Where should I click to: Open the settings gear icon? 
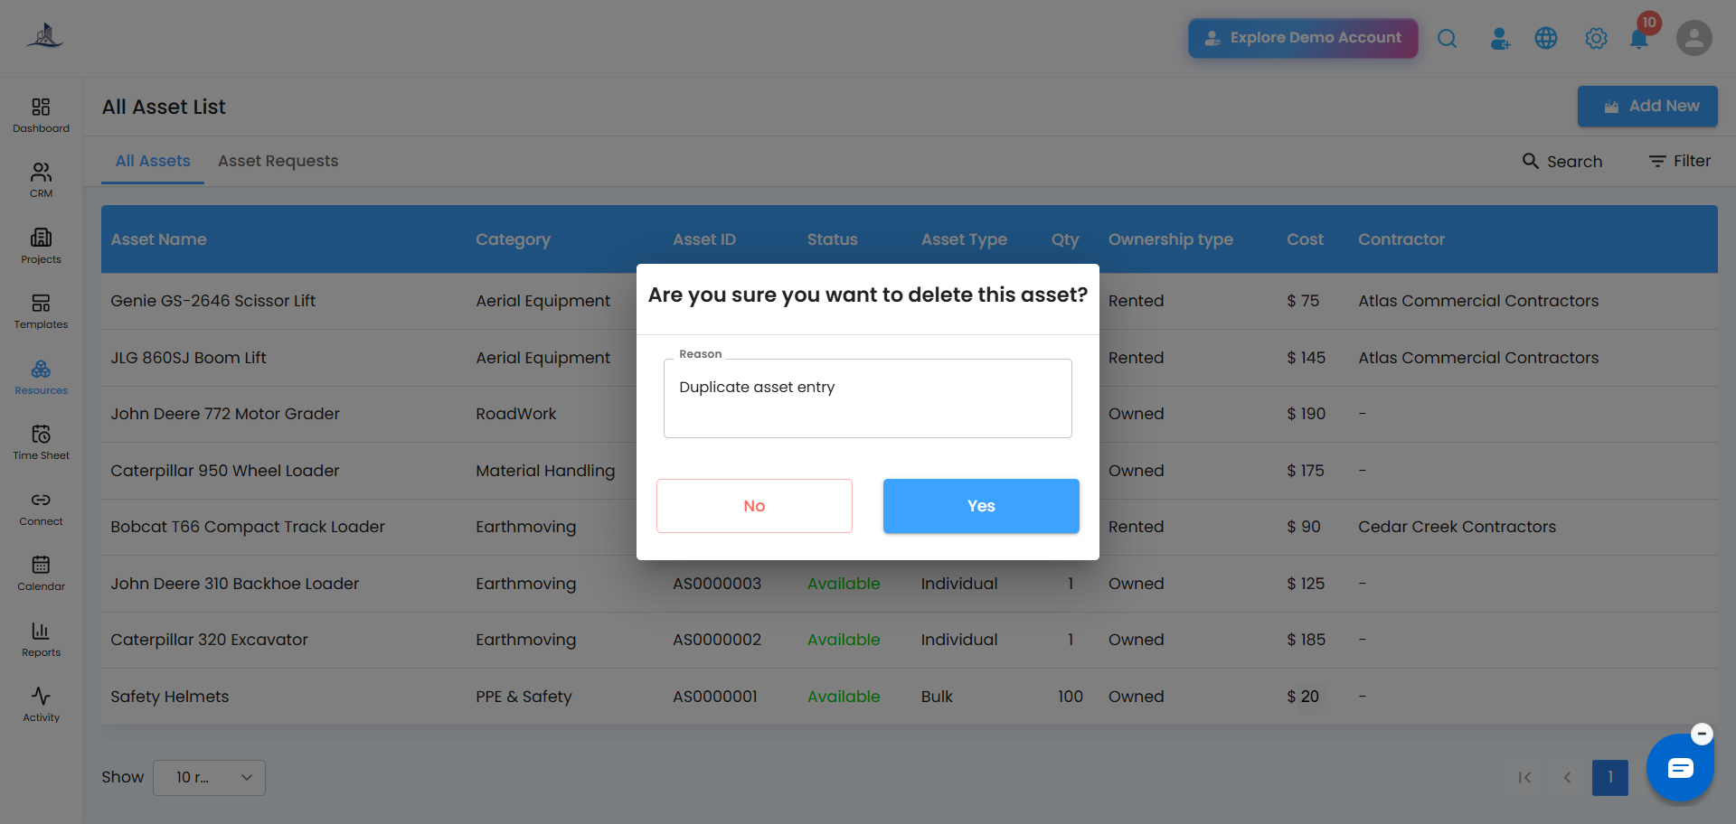tap(1596, 39)
